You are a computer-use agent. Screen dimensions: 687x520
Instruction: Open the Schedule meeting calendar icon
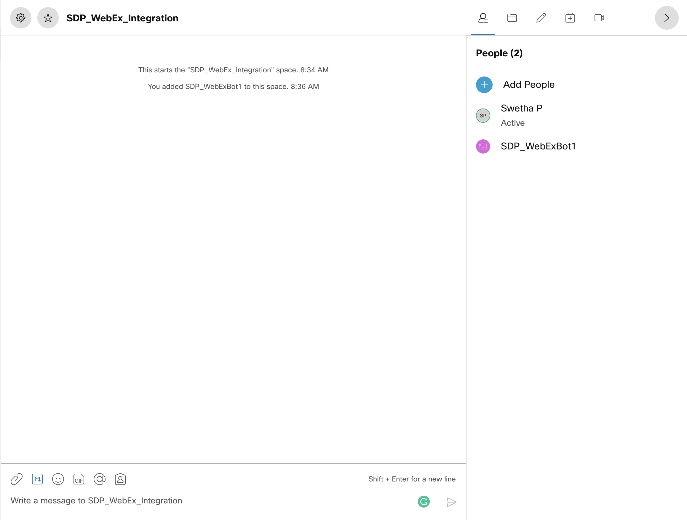click(570, 18)
